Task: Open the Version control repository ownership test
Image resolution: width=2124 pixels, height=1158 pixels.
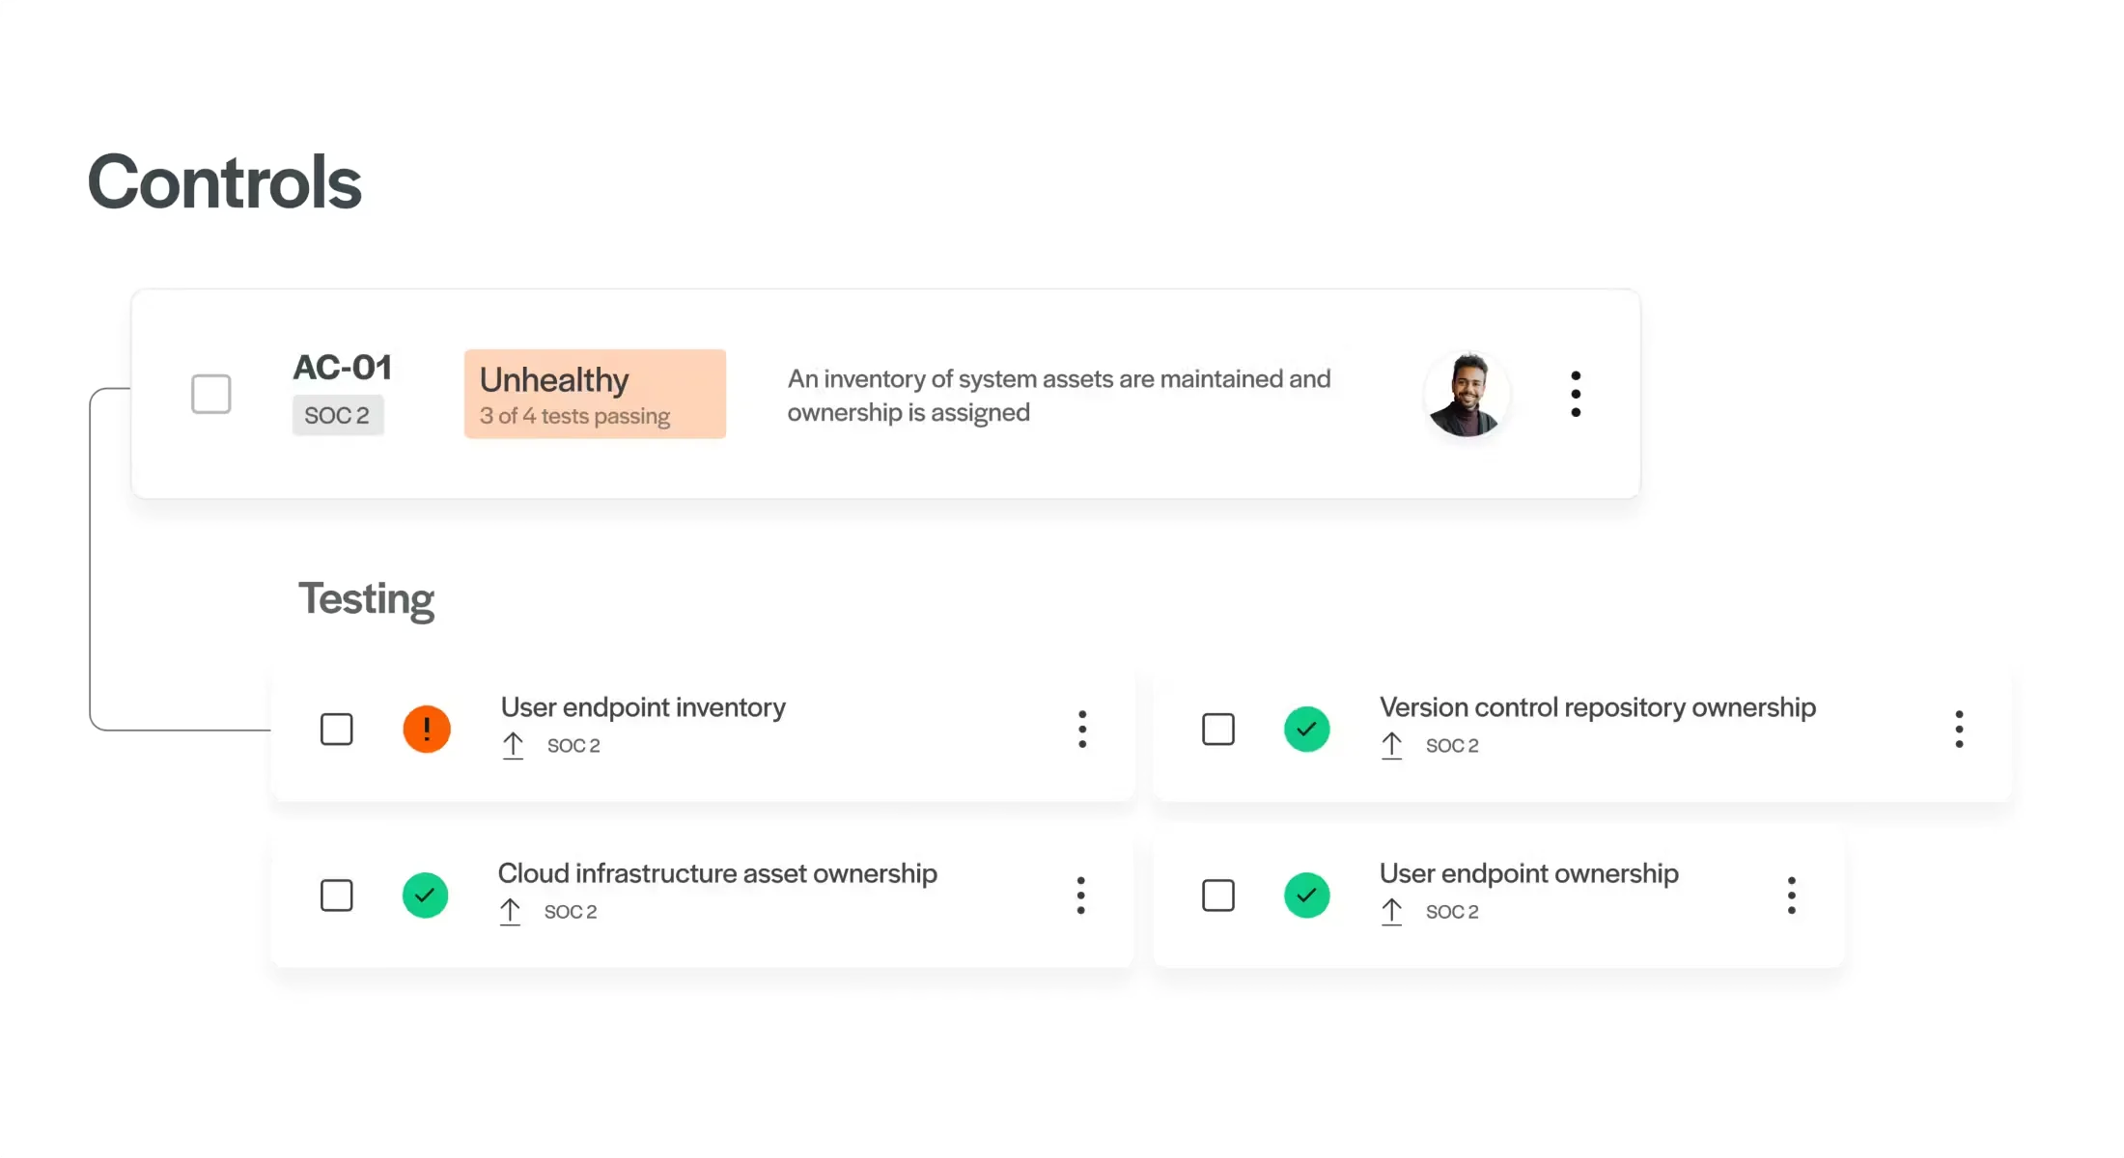Action: [x=1597, y=707]
